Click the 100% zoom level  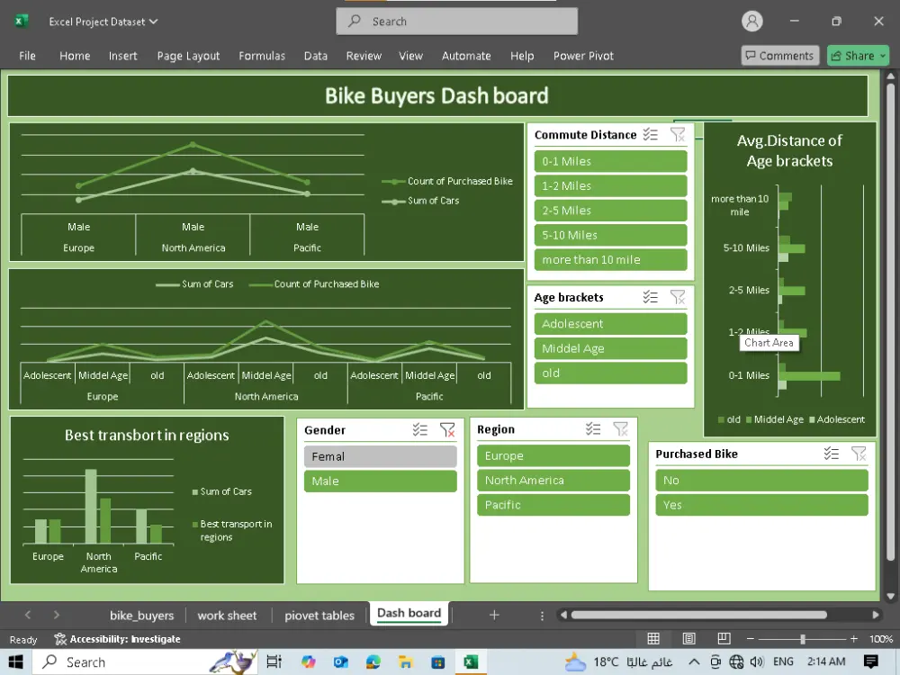pos(880,639)
